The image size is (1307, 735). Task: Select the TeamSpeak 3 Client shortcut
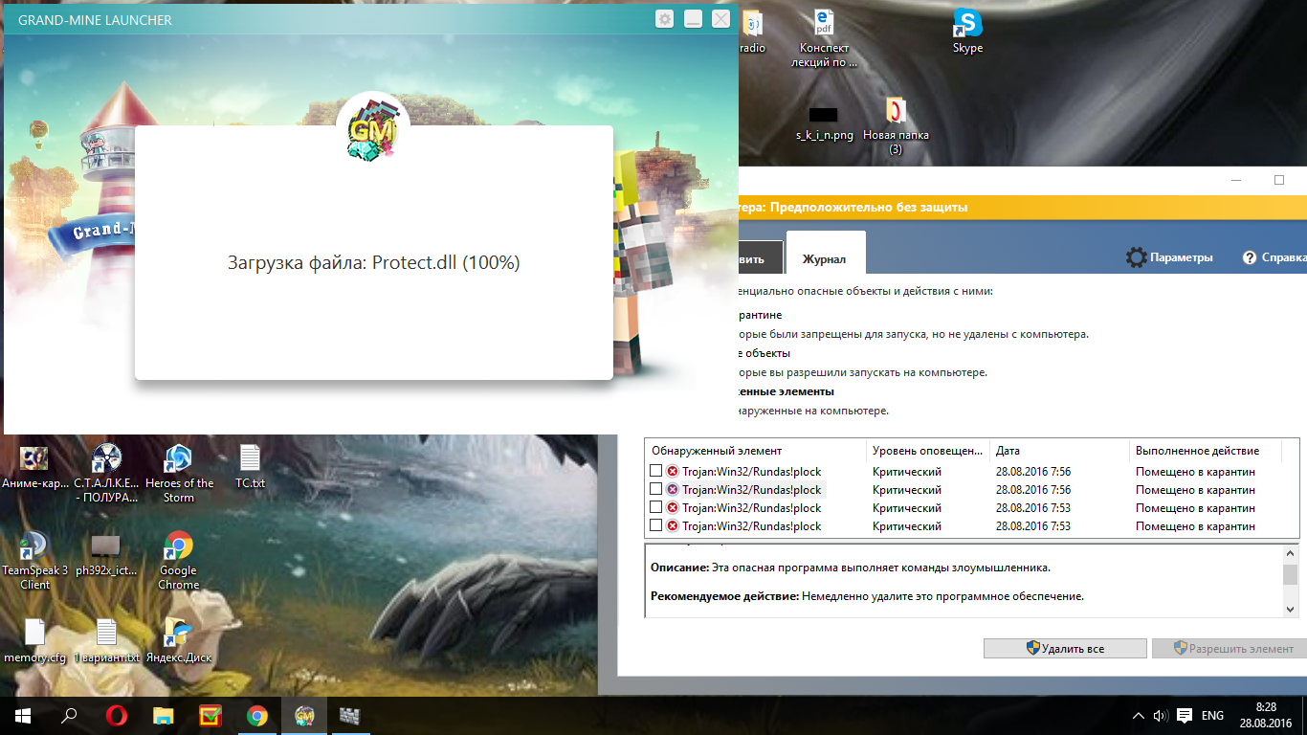pos(35,561)
